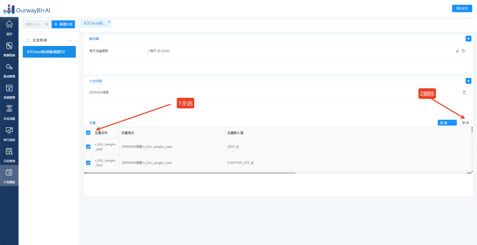Click the 添加 variable button
The height and width of the screenshot is (245, 477).
tap(444, 123)
